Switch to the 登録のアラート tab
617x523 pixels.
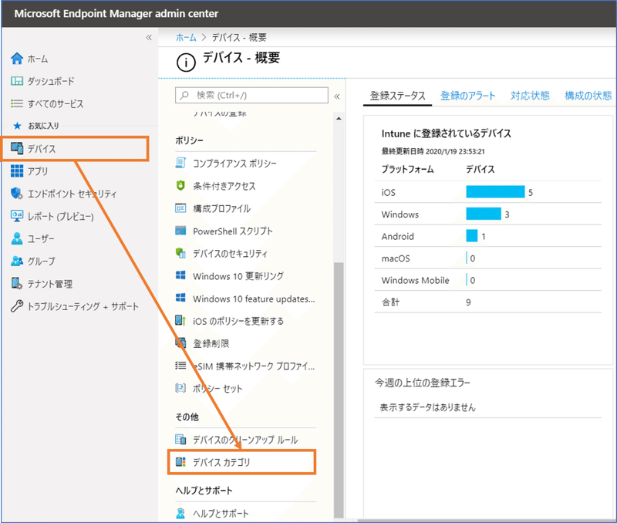(467, 96)
